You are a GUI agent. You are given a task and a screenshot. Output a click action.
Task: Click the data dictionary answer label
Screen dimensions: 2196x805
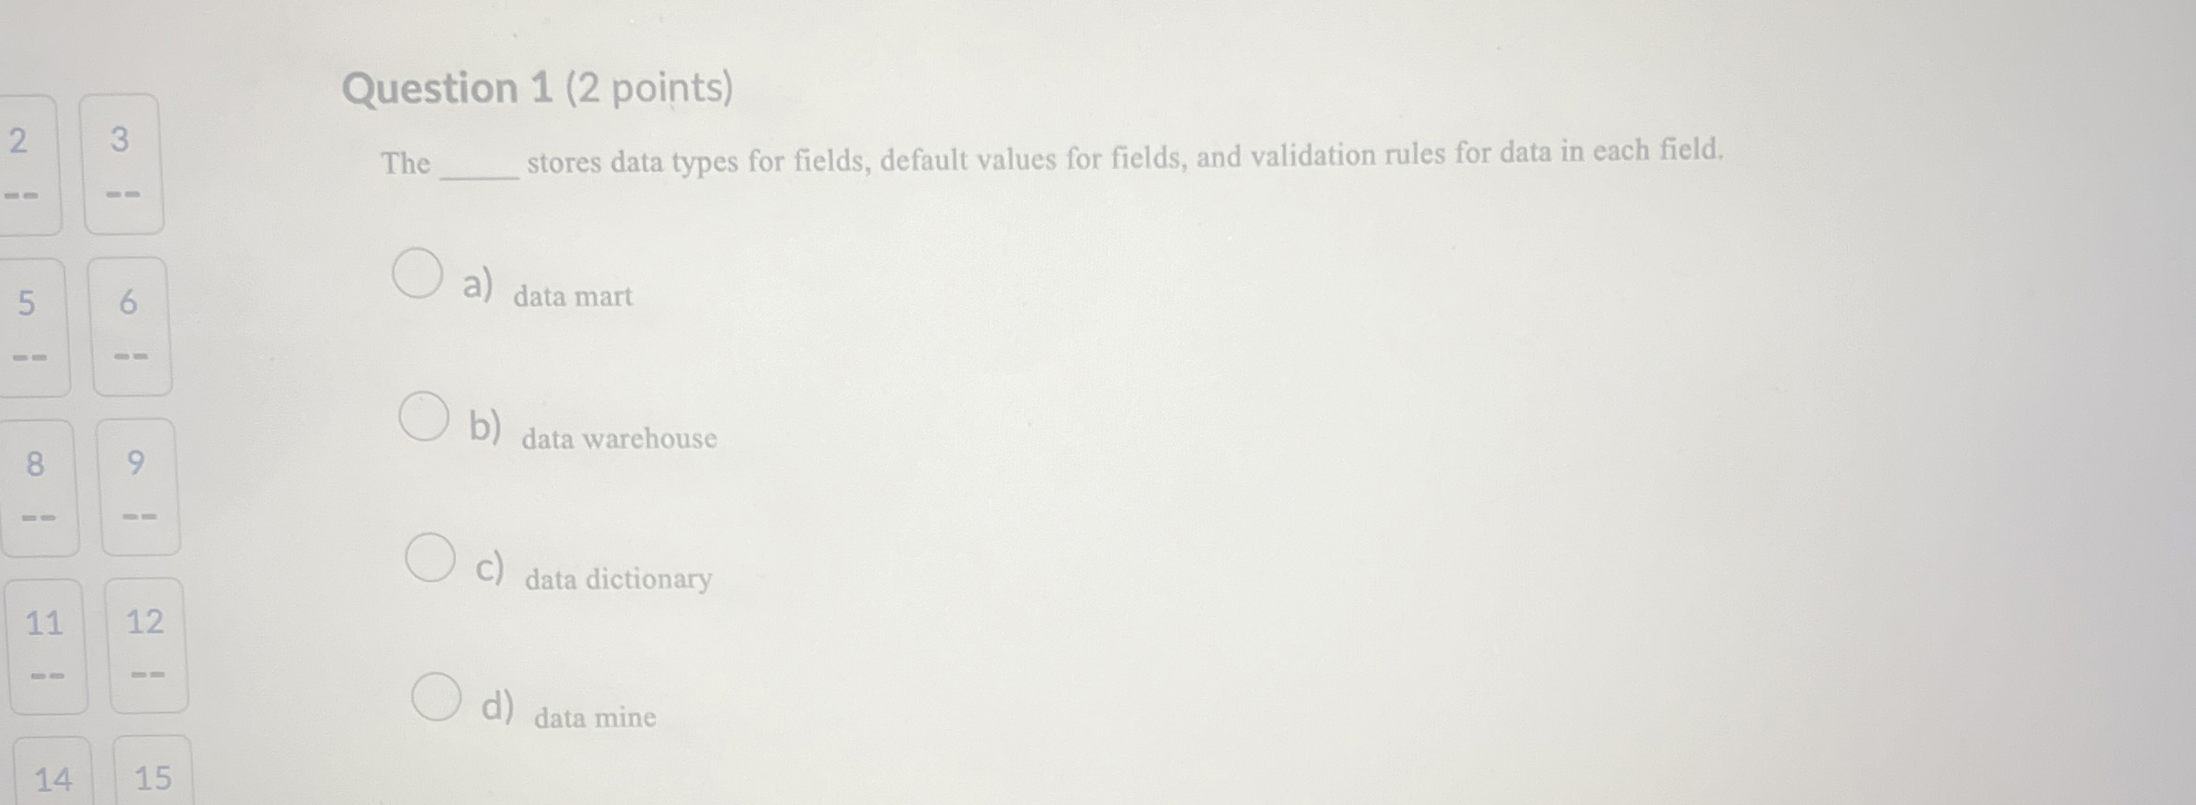point(618,578)
